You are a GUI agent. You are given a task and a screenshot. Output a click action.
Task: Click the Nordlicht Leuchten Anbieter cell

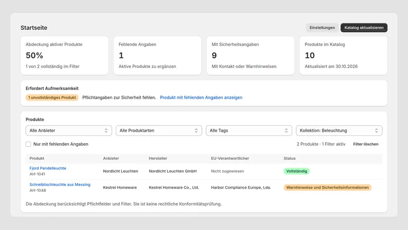(x=120, y=171)
